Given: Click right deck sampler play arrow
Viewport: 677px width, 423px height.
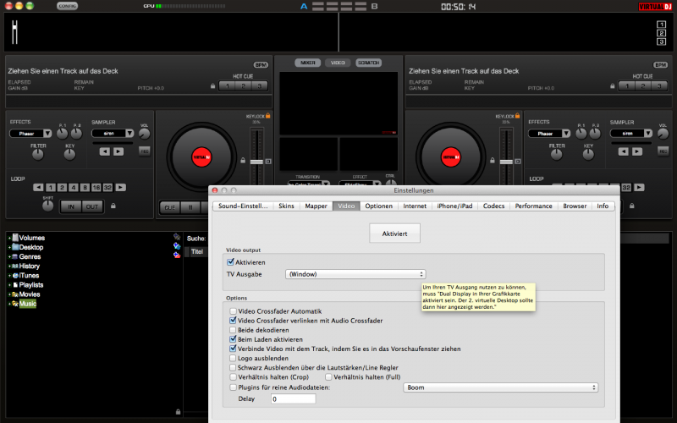Looking at the screenshot, I should pyautogui.click(x=637, y=151).
